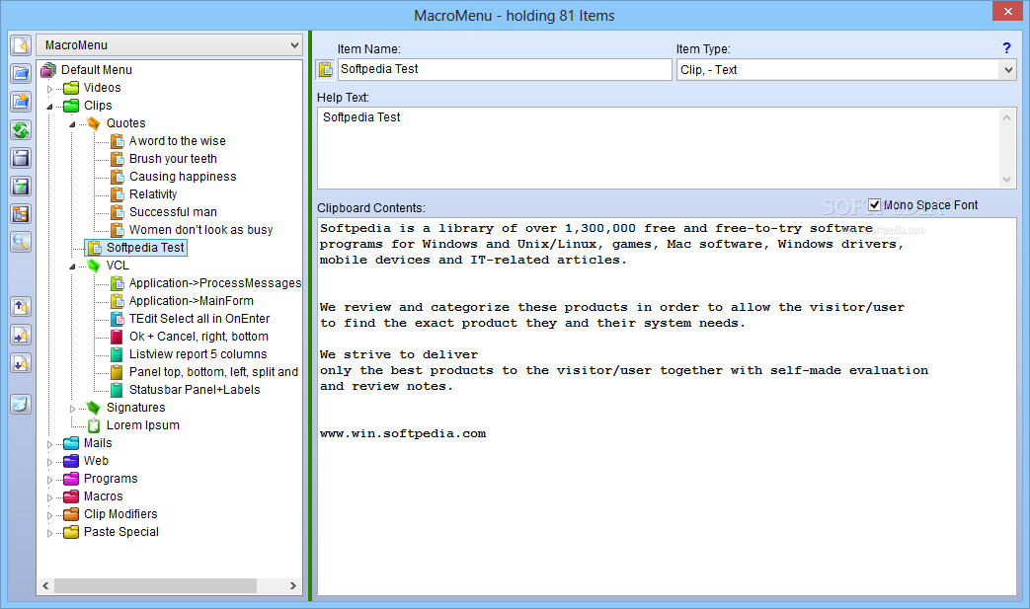Click the red Macros folder icon
1030x609 pixels.
pyautogui.click(x=71, y=496)
